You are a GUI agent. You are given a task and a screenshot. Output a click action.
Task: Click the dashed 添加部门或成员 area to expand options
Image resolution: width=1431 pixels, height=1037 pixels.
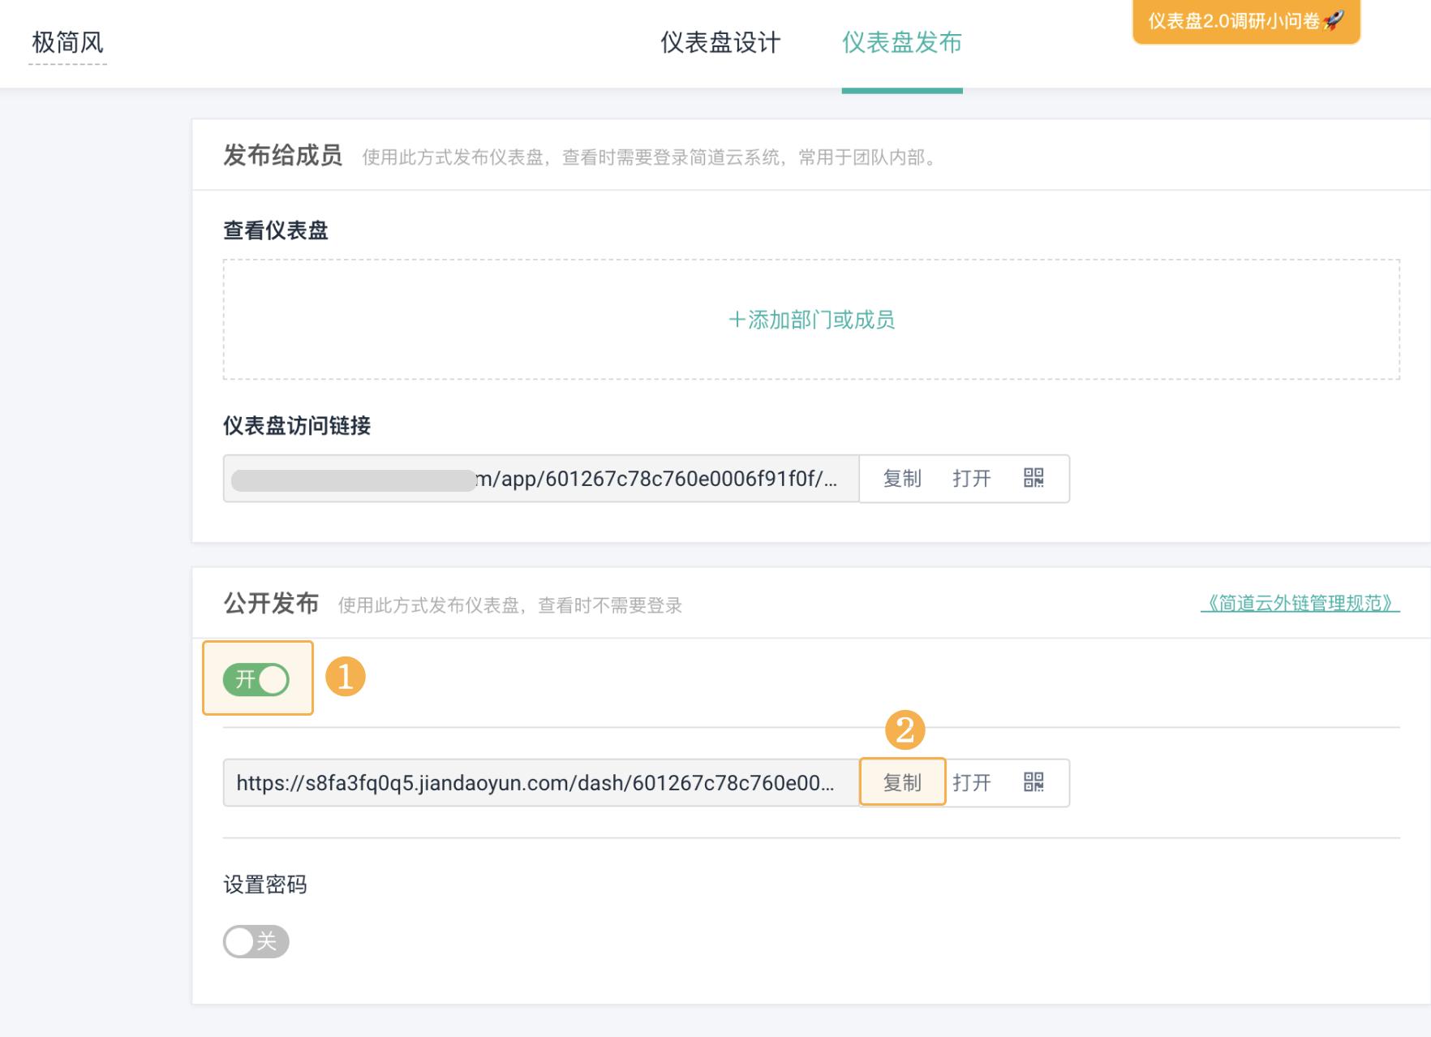pos(811,321)
